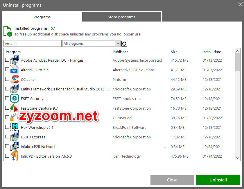
Task: Select the IIS 8.0 Express checkbox
Action: [7, 136]
